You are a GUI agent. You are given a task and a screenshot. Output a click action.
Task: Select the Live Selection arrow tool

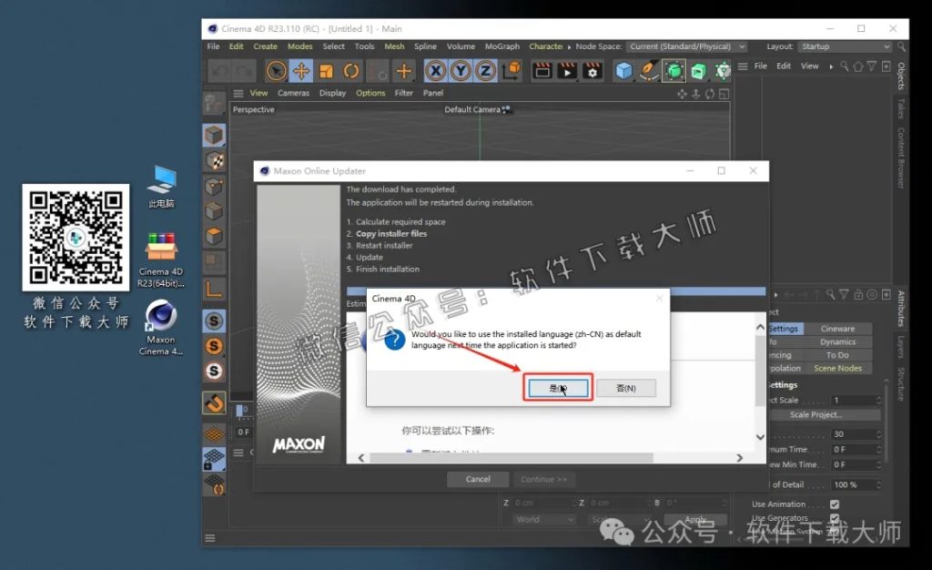click(278, 70)
